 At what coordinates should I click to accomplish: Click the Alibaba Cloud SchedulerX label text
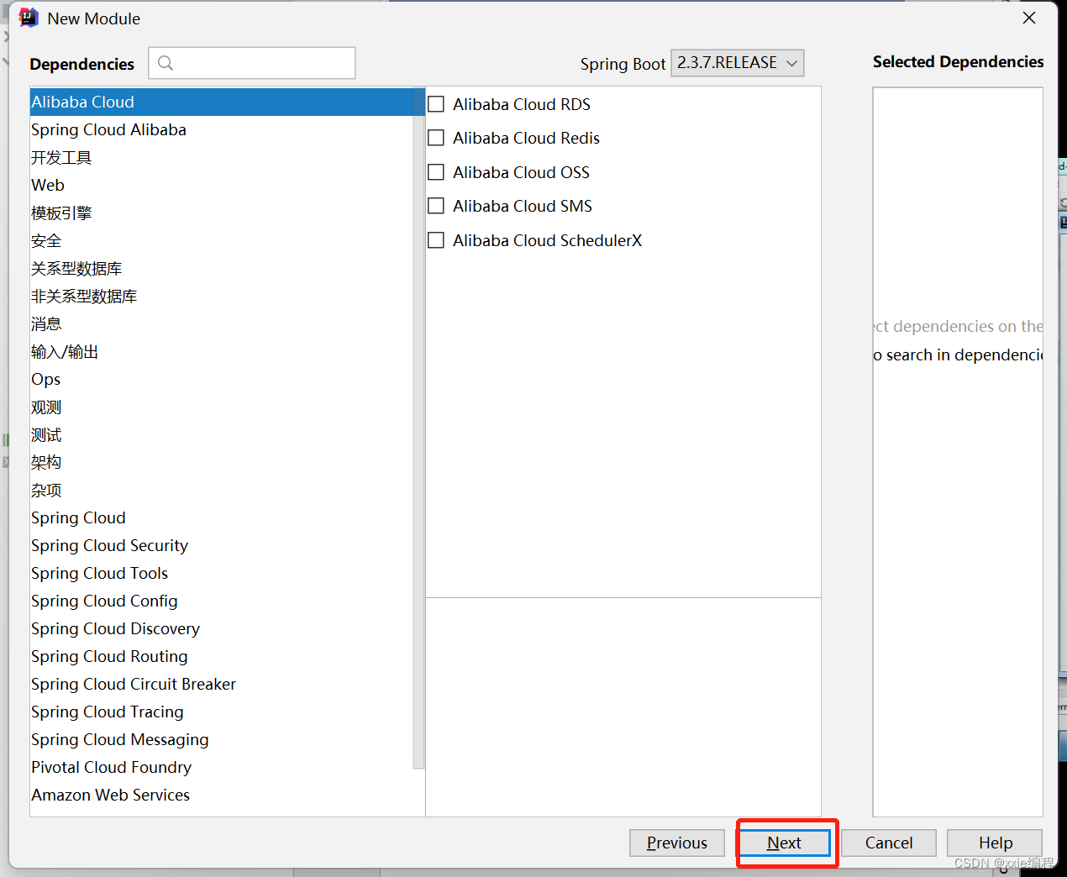[x=547, y=240]
